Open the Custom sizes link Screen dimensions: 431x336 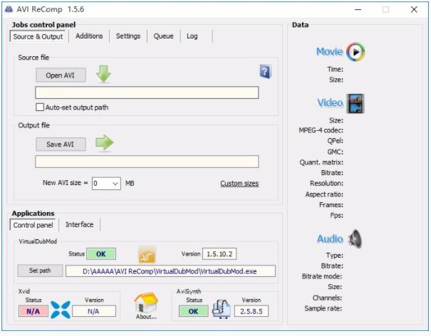point(239,184)
